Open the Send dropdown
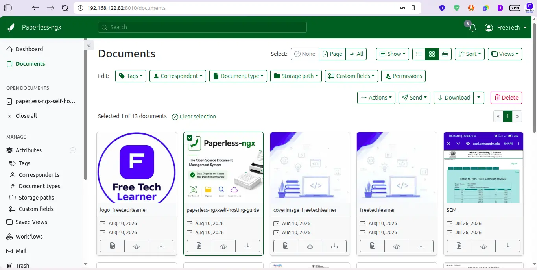The image size is (537, 270). click(415, 98)
